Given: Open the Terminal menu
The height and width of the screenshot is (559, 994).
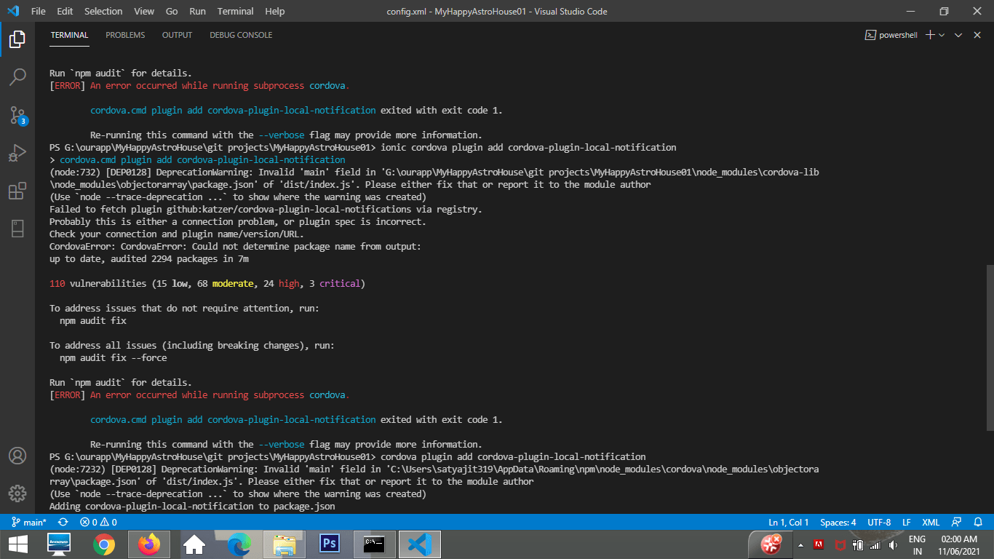Looking at the screenshot, I should (x=234, y=11).
